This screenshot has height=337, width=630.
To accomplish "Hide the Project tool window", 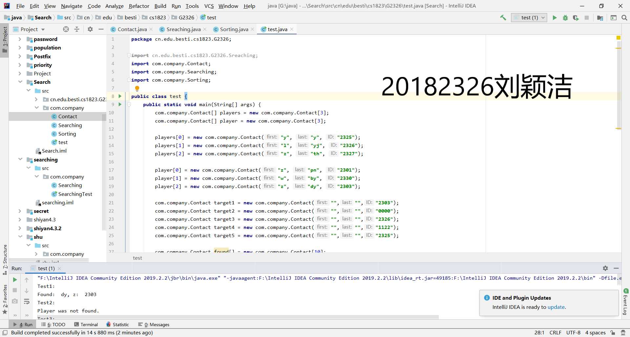I will (101, 29).
